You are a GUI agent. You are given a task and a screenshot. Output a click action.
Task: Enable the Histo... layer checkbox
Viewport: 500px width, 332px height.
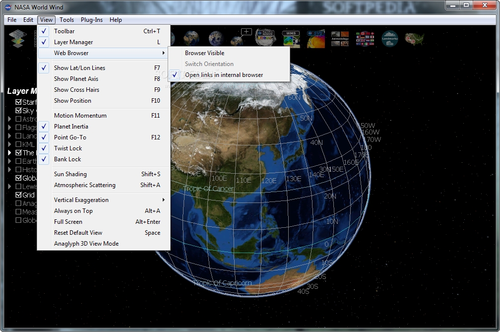[x=18, y=169]
